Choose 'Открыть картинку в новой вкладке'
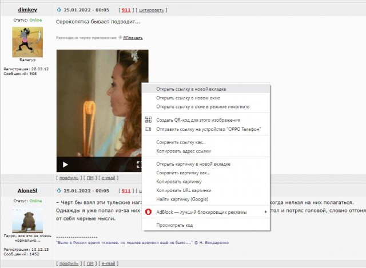The image size is (366, 268). [206, 164]
